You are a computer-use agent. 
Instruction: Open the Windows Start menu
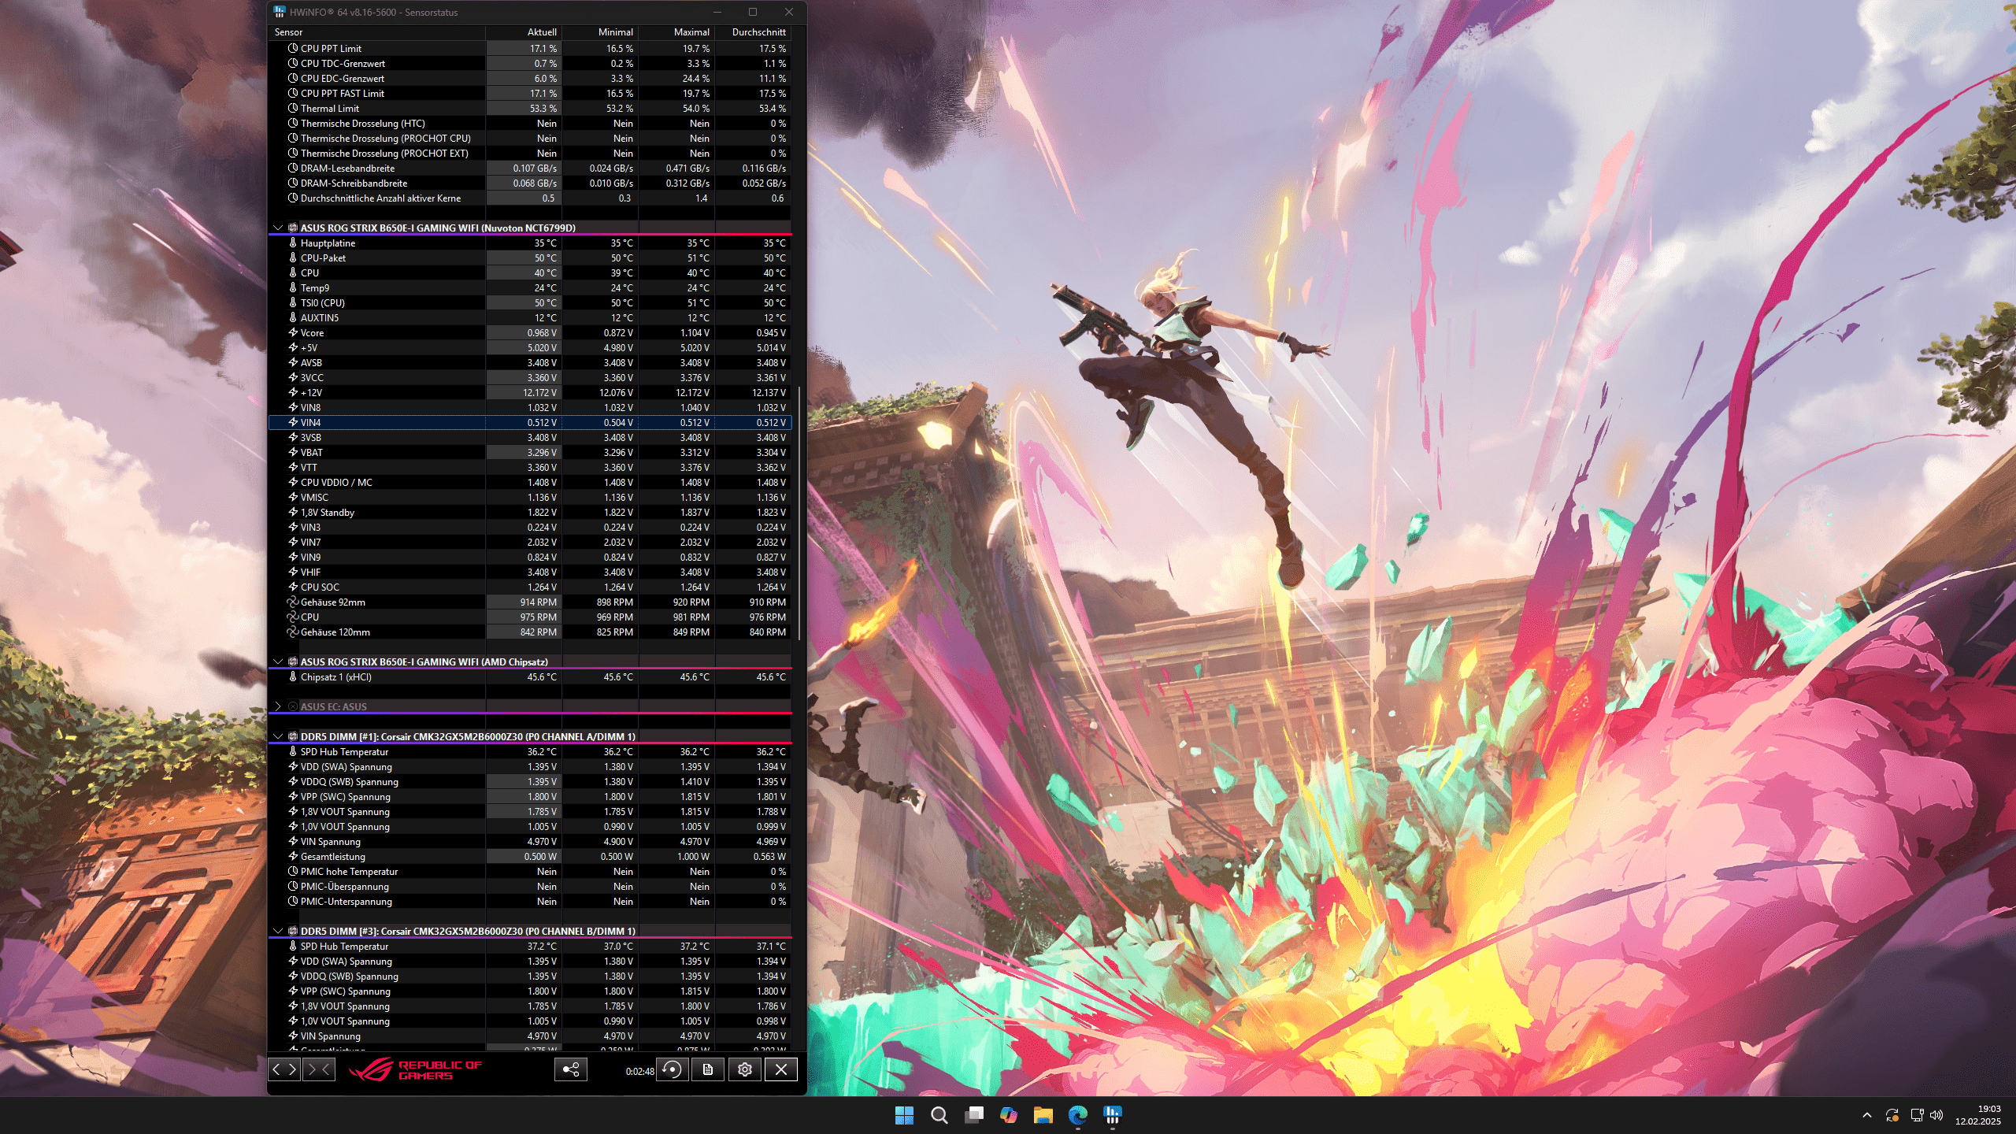coord(904,1115)
